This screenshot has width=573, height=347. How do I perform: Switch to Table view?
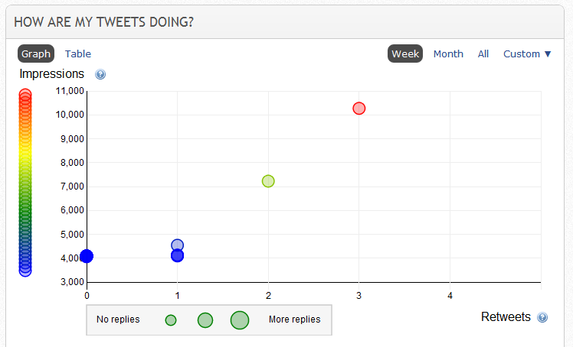coord(78,54)
